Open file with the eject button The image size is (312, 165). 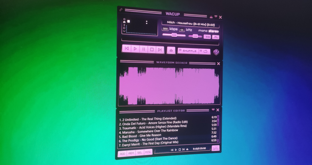coord(171,51)
